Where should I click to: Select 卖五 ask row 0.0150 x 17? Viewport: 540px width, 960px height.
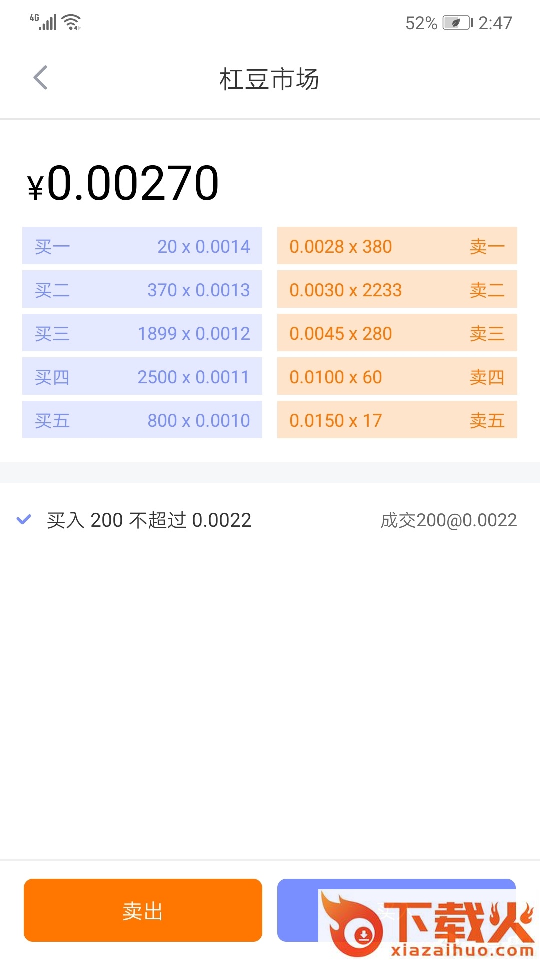(x=397, y=420)
